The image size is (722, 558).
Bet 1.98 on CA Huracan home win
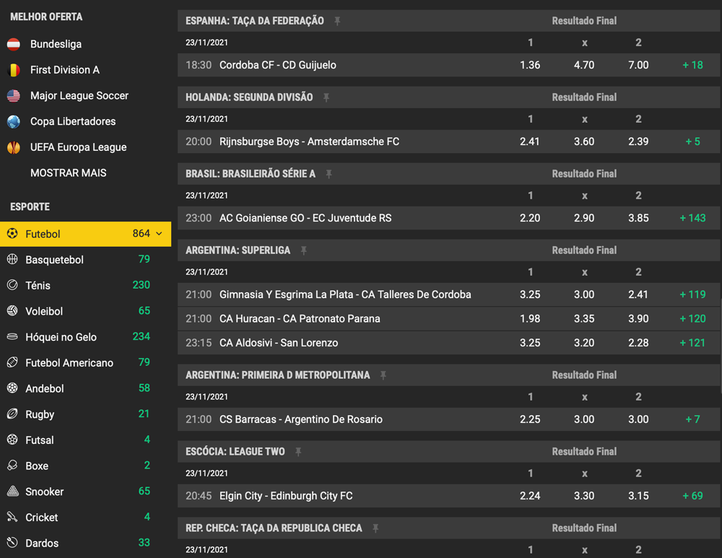(530, 318)
